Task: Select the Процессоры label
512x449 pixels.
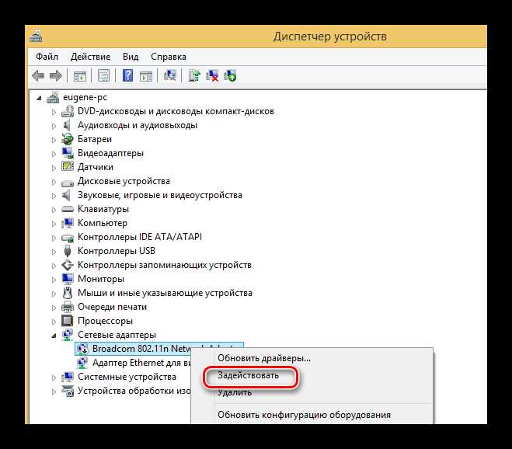Action: click(x=105, y=322)
